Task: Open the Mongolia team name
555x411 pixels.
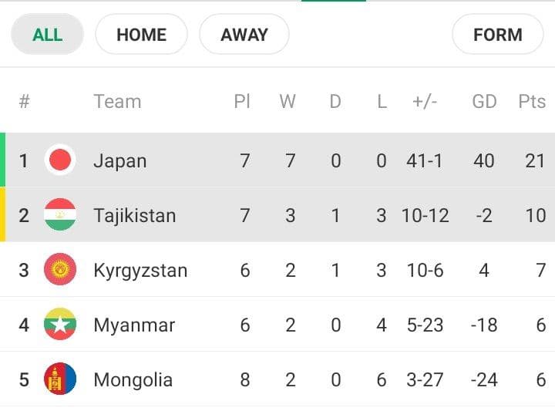Action: [133, 380]
